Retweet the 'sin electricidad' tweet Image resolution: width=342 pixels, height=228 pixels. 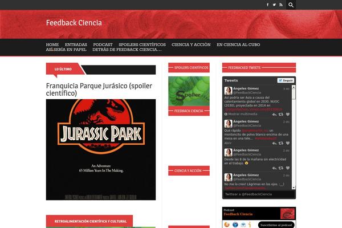[x=281, y=168]
